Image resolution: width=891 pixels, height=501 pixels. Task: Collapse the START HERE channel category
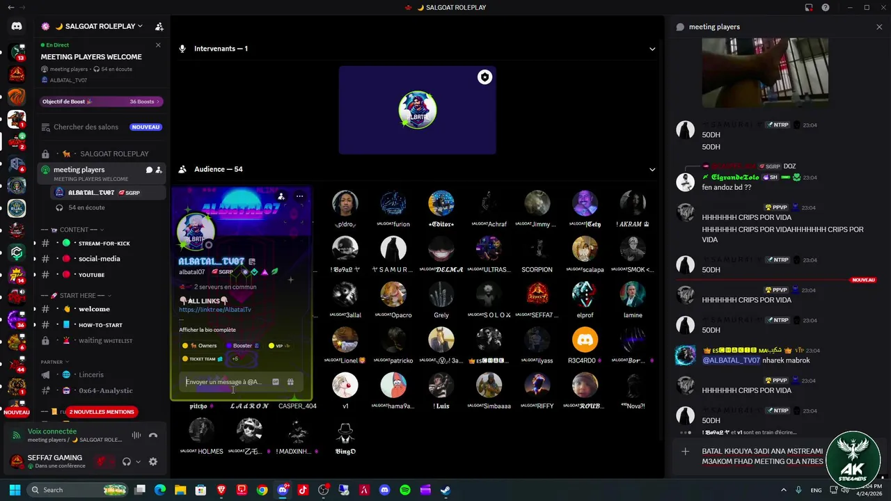tap(75, 296)
